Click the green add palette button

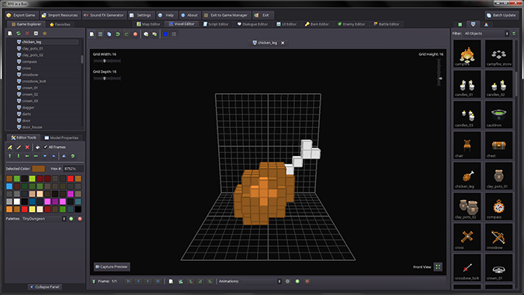tap(71, 219)
